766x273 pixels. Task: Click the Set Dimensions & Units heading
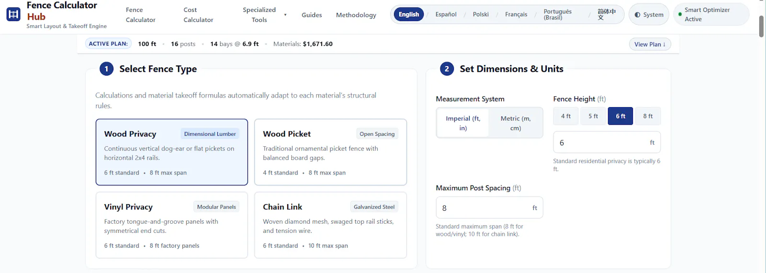pyautogui.click(x=511, y=69)
